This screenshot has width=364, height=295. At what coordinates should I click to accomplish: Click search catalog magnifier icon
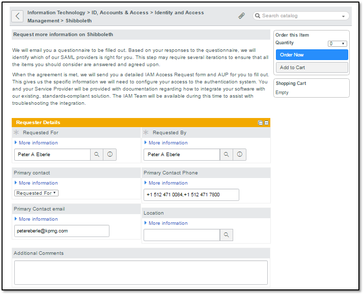[x=258, y=16]
